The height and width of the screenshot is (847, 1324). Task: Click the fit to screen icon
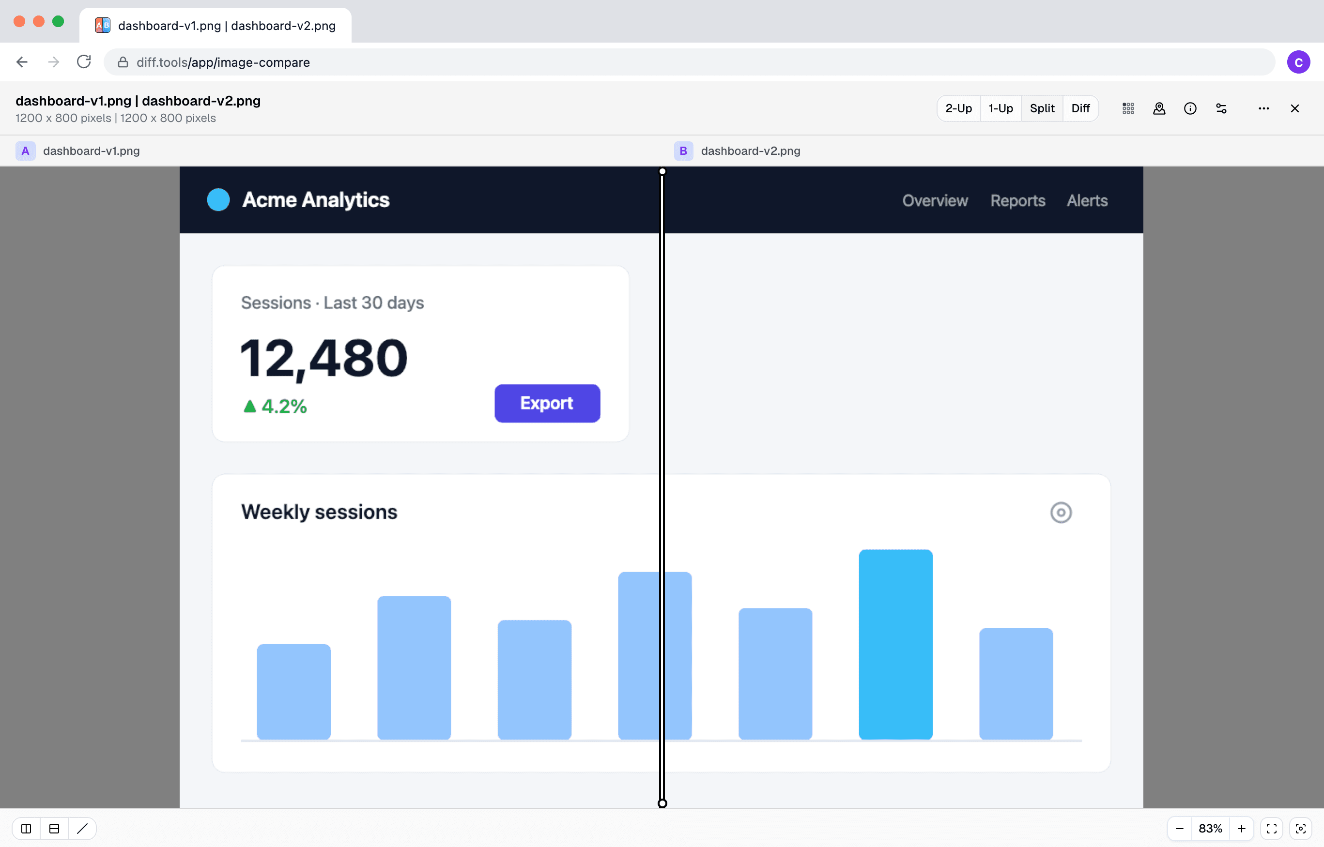pos(1272,828)
